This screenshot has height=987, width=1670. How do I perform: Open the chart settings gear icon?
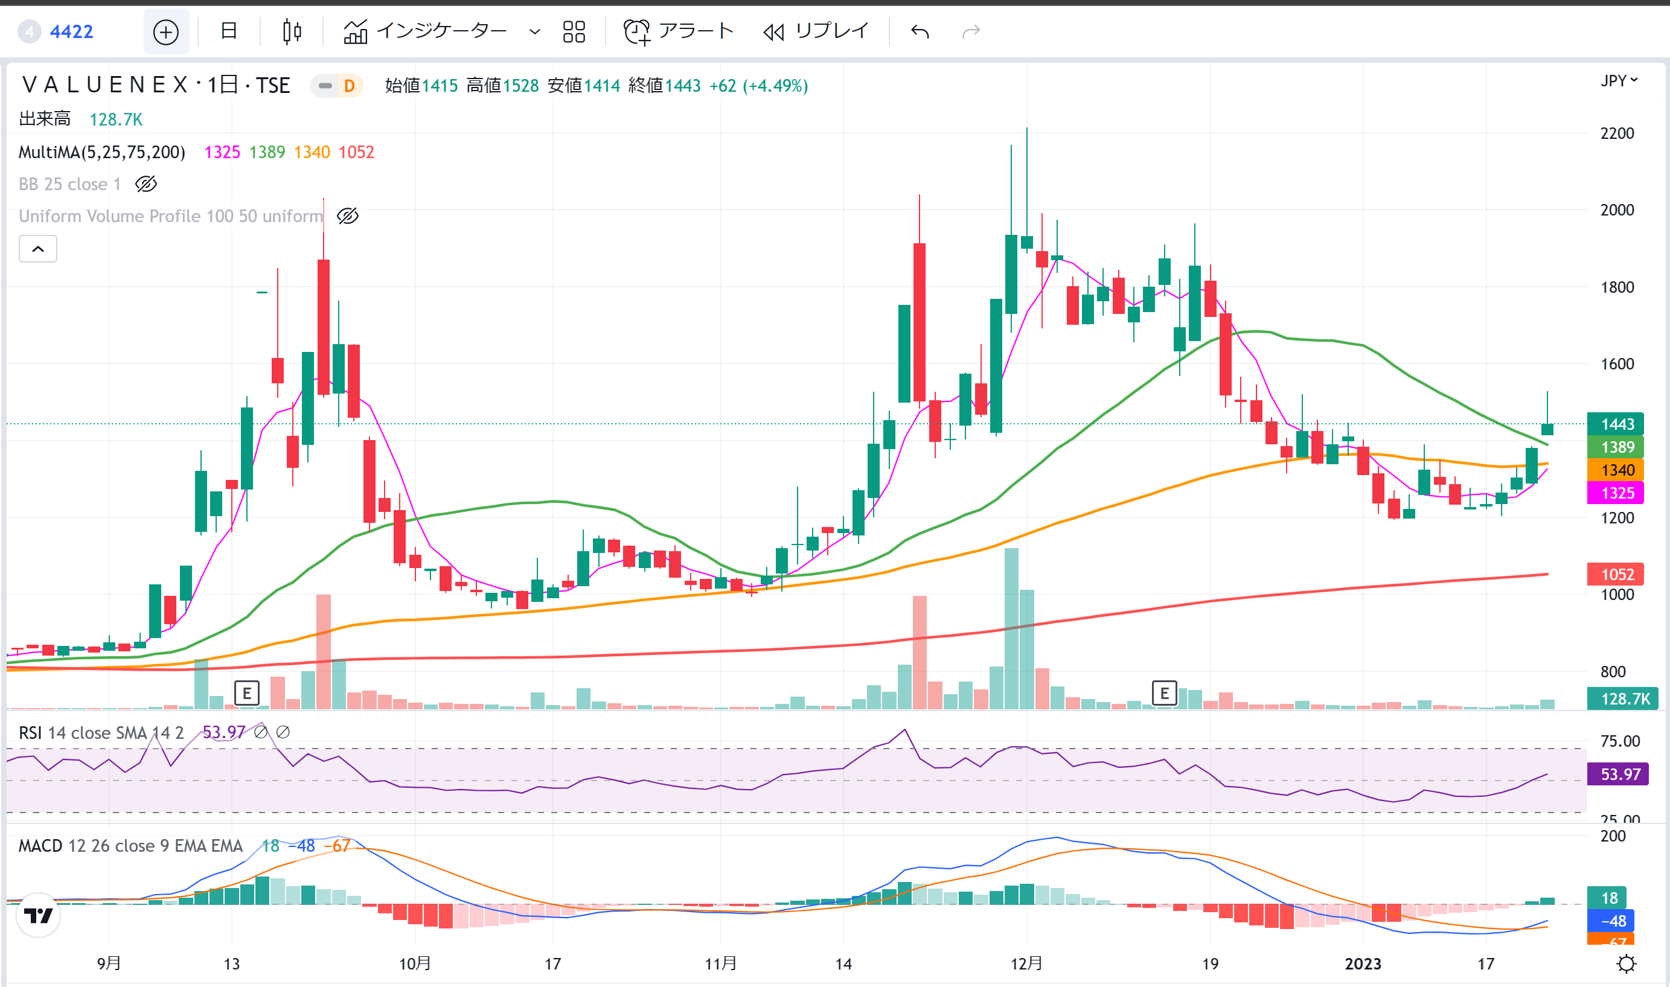click(1627, 963)
